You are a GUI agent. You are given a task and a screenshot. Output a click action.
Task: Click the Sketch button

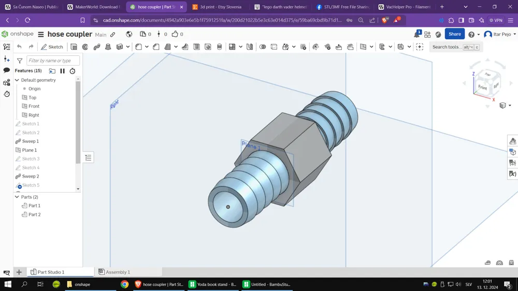point(52,47)
